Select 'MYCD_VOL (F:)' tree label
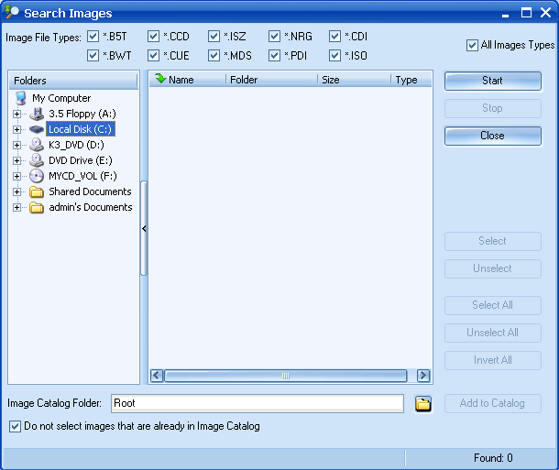 [82, 176]
